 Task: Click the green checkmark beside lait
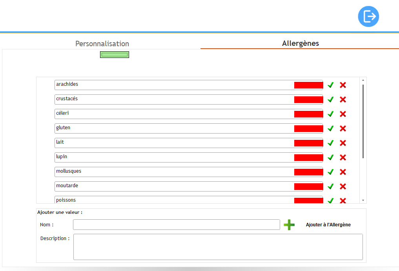(x=330, y=143)
